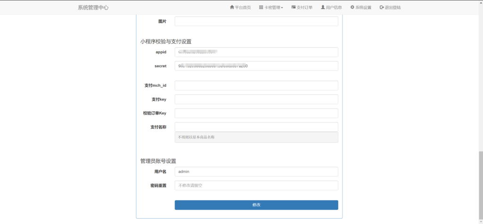Image resolution: width=483 pixels, height=224 pixels.
Task: Select the secret input field
Action: (256, 66)
